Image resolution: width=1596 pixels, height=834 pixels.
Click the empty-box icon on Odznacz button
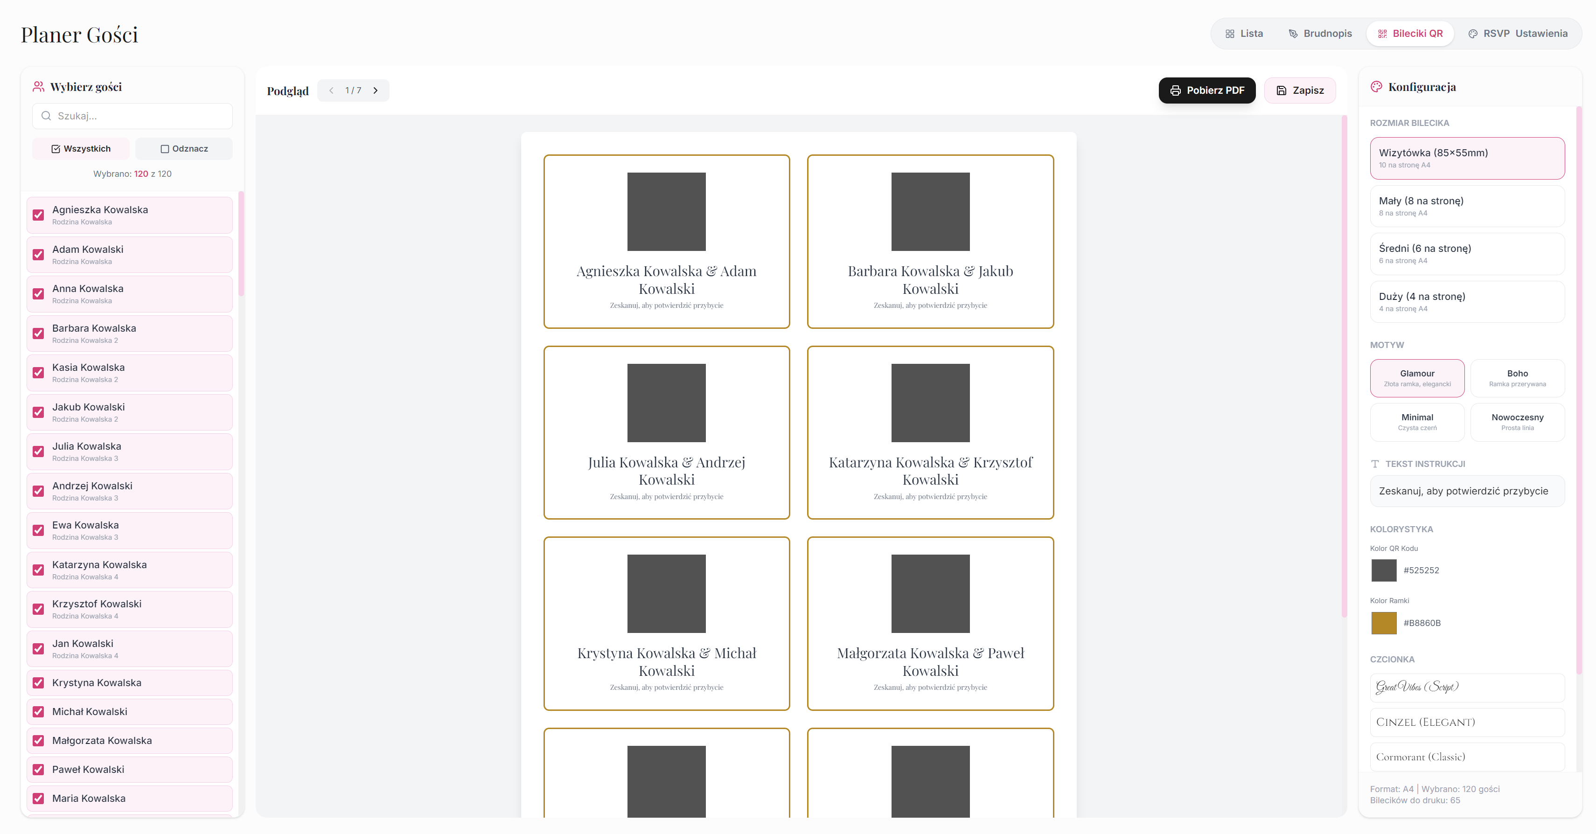(x=165, y=149)
